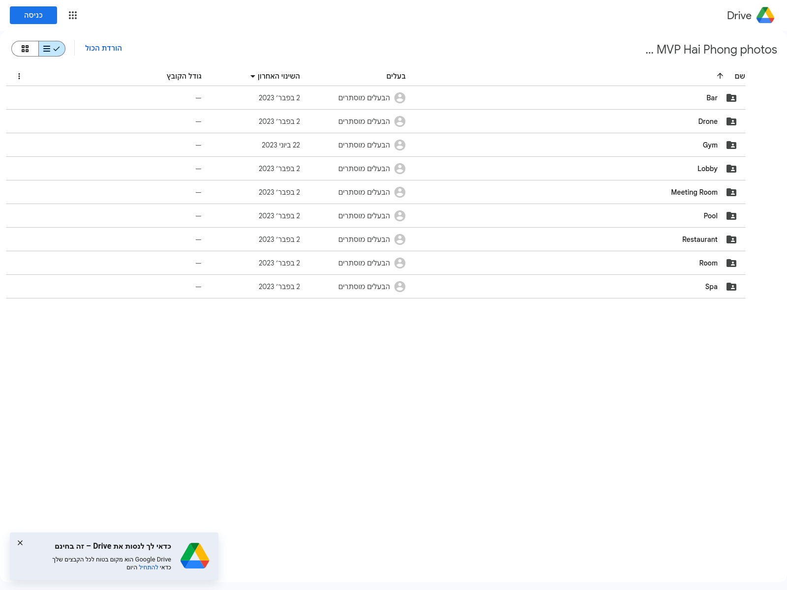Click the modified date in Bar row
787x590 pixels.
pos(279,98)
